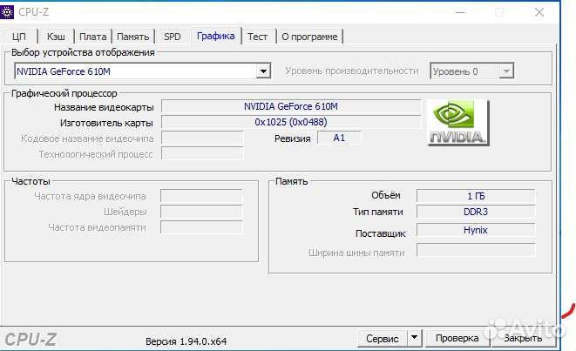Image resolution: width=576 pixels, height=351 pixels.
Task: Click the CPU-Z logo text at bottom
Action: (30, 339)
